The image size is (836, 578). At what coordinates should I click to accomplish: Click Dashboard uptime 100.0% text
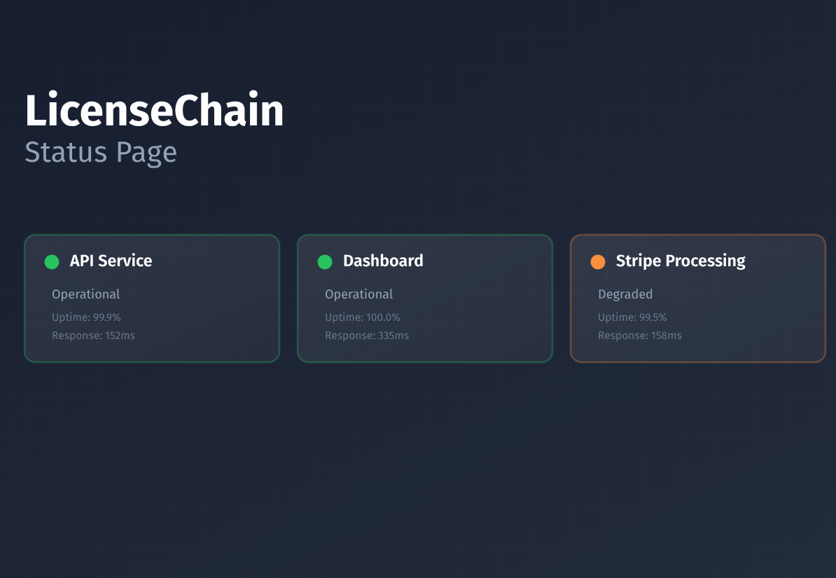point(363,317)
